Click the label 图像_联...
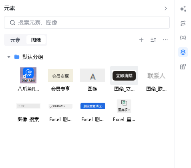 tap(156, 89)
